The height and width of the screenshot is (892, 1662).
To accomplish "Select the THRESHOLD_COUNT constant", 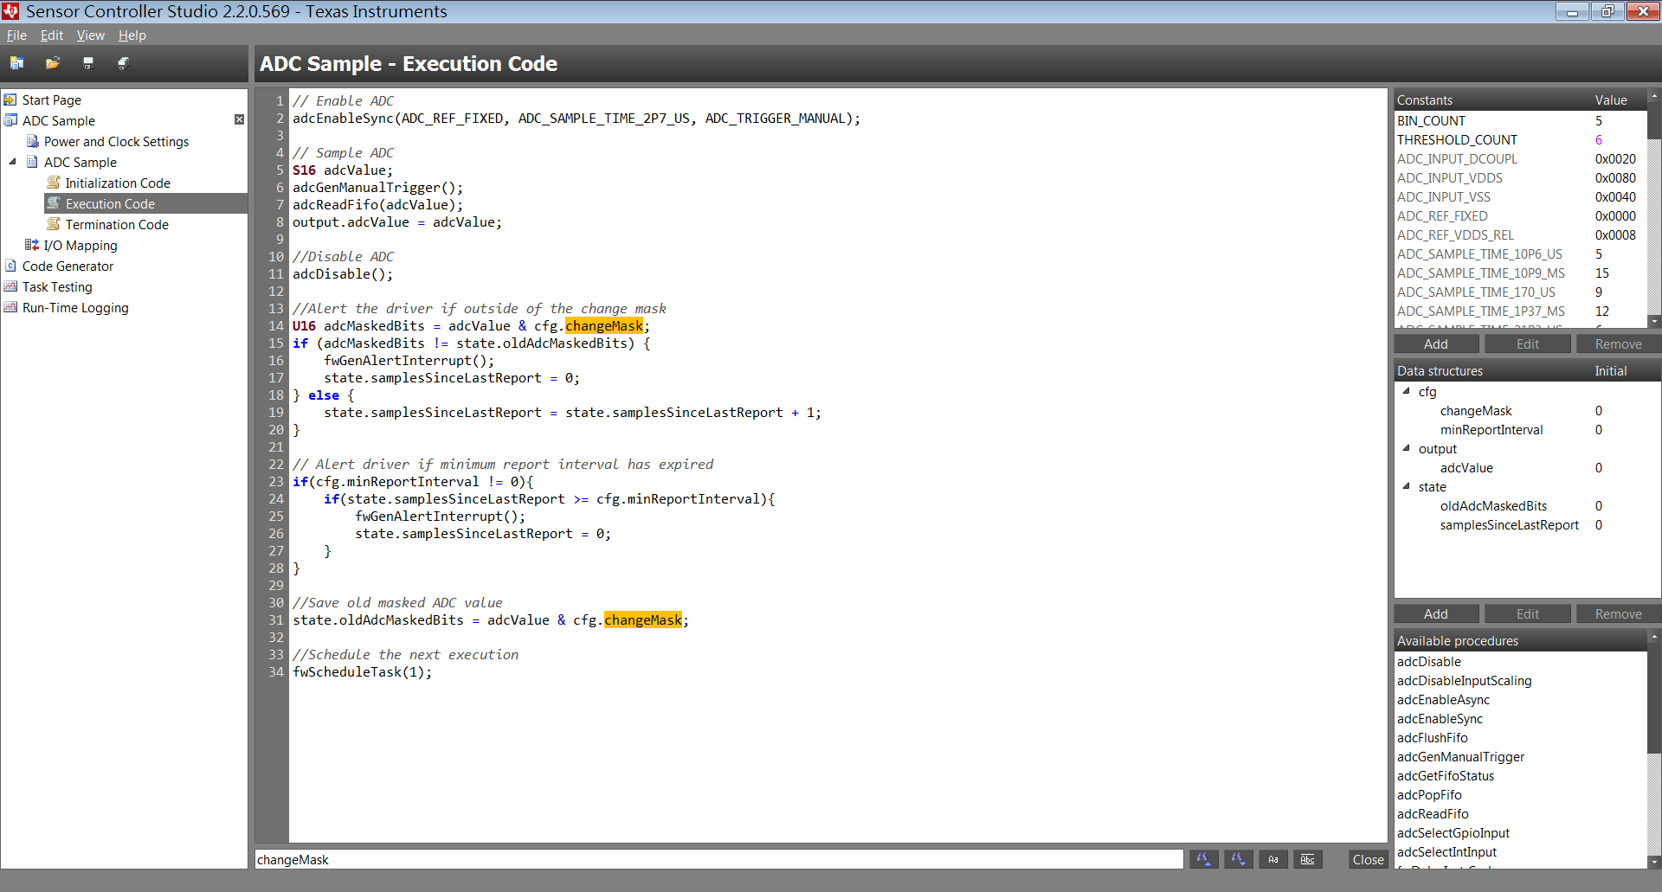I will pos(1521,140).
